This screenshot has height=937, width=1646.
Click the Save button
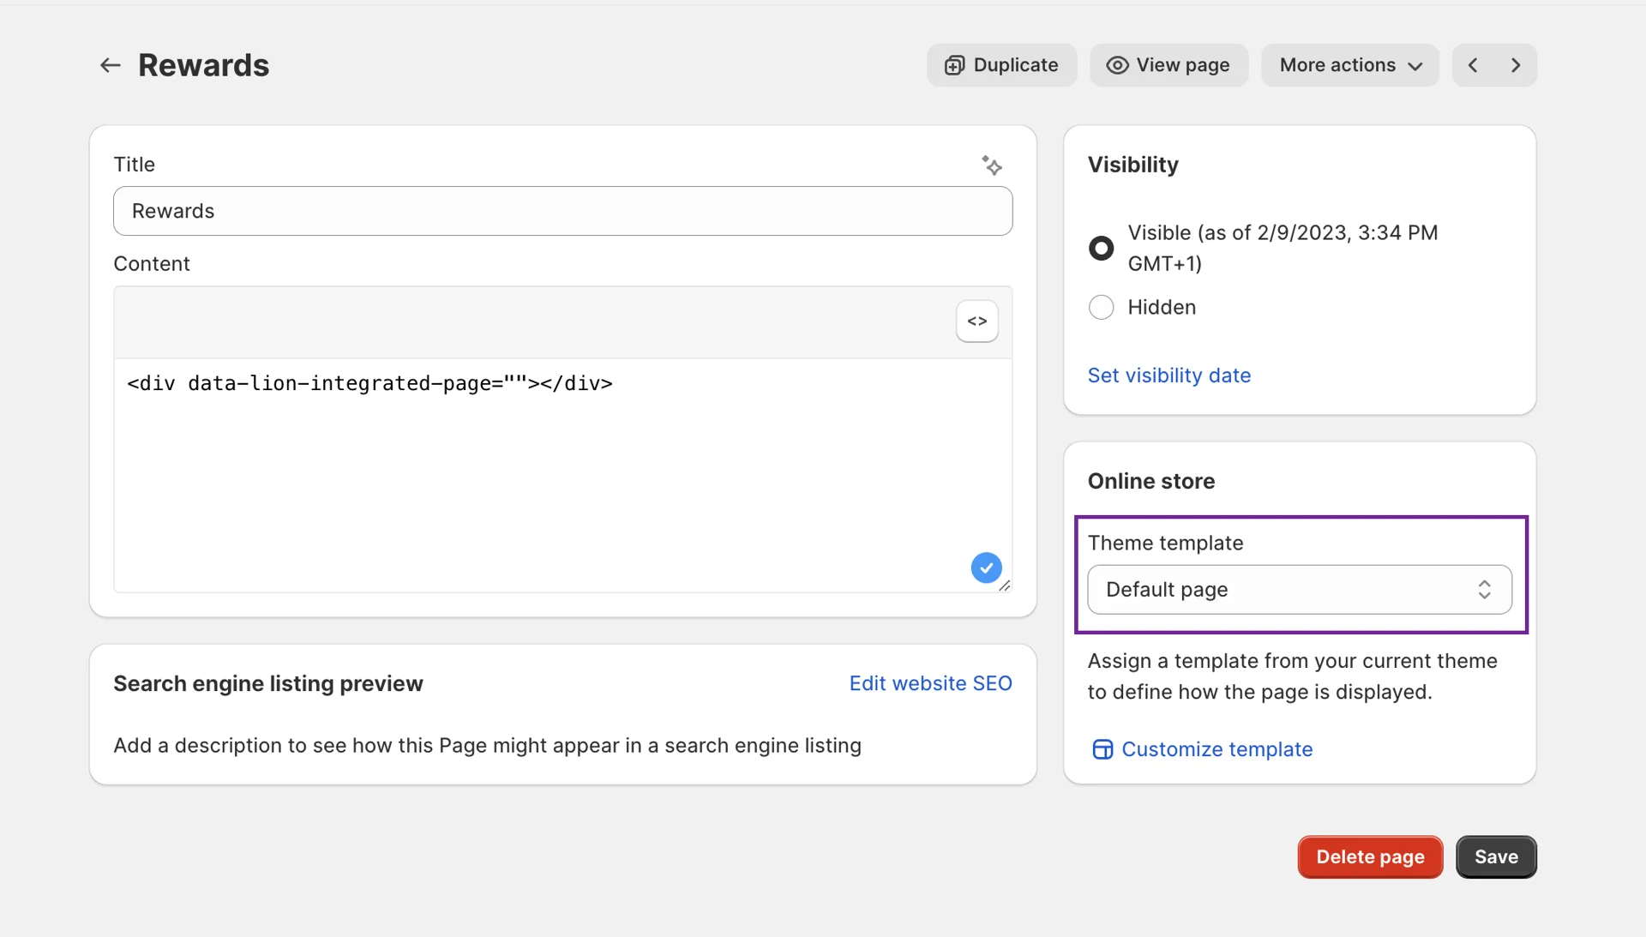(1496, 857)
